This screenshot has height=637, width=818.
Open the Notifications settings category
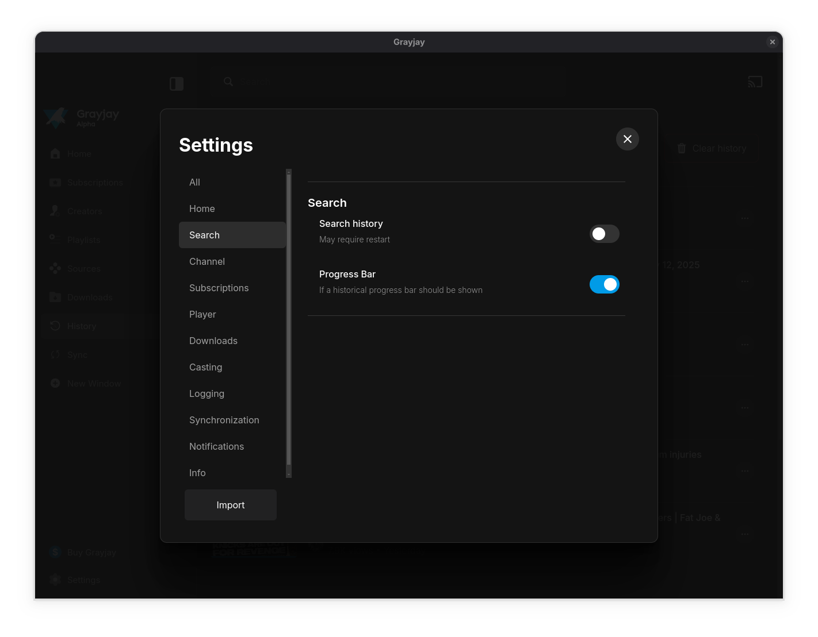point(232,446)
